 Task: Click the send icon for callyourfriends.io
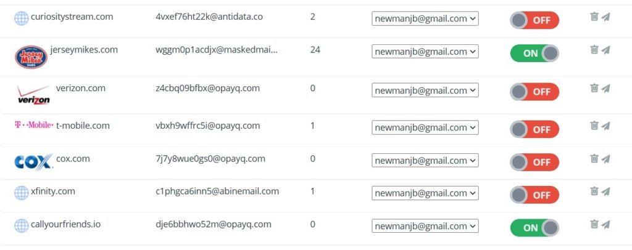tap(605, 225)
